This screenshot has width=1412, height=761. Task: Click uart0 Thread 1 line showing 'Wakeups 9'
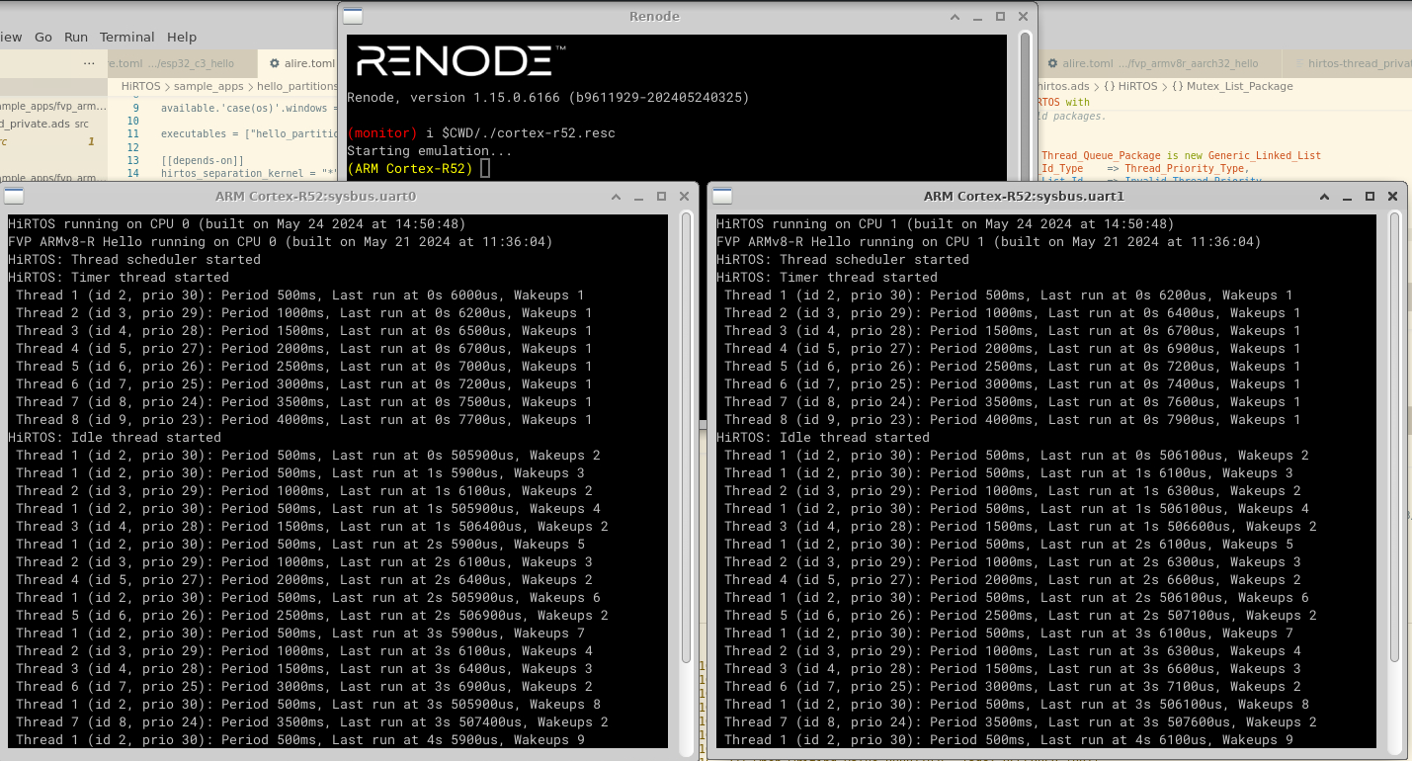(300, 740)
